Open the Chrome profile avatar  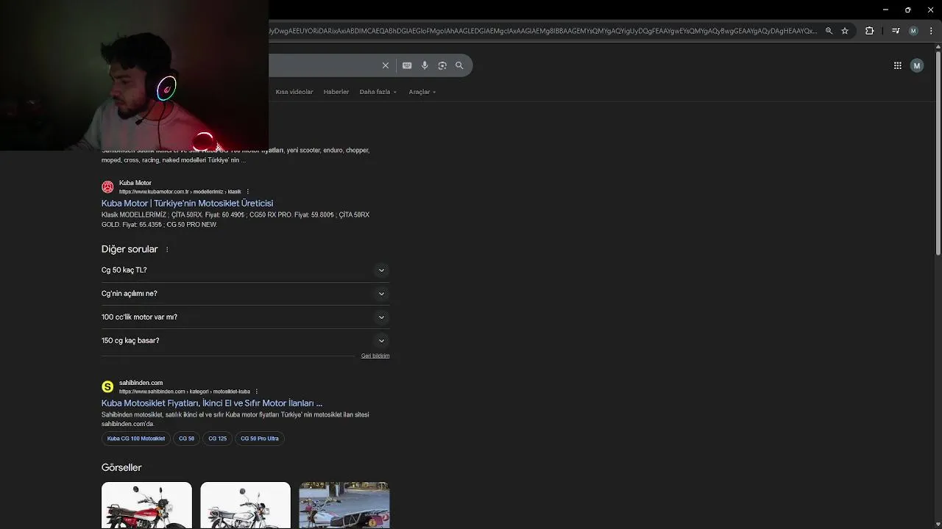point(913,31)
